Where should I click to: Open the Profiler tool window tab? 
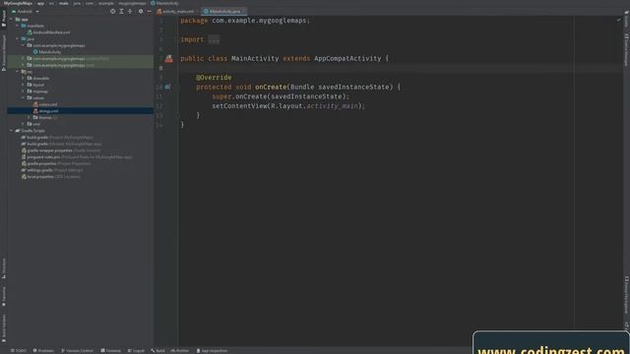coord(179,351)
